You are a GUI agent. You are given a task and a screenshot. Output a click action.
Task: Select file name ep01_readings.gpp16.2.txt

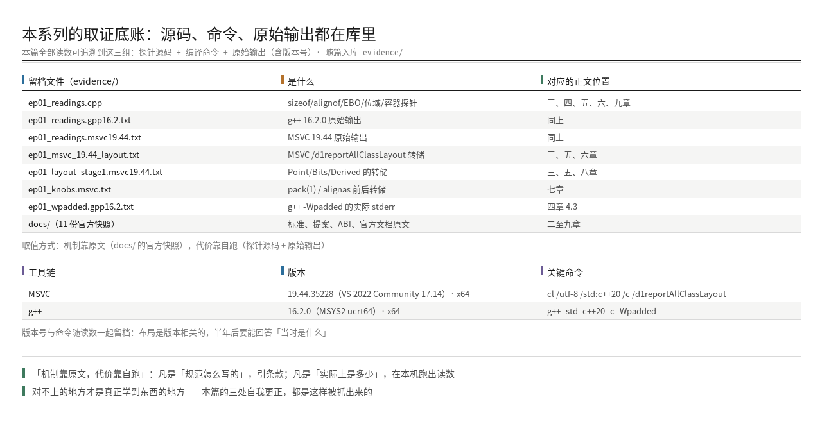tap(80, 120)
